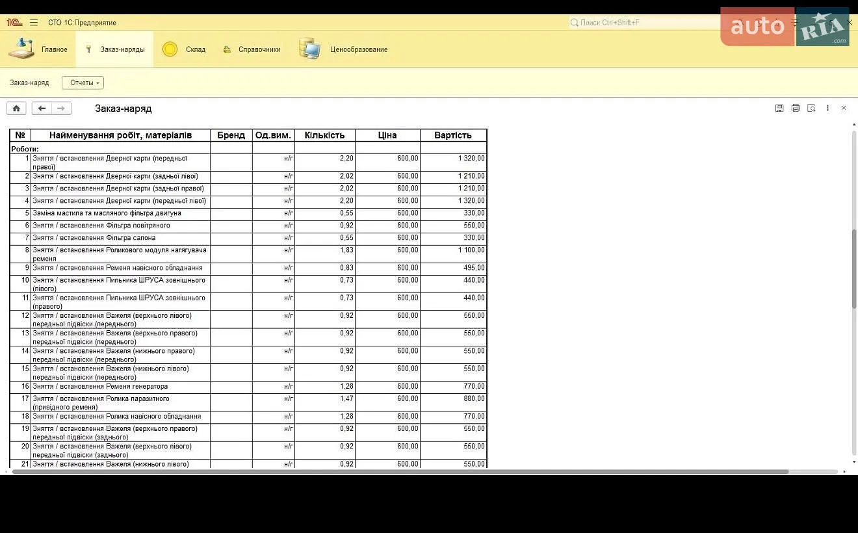Select row Заміна мастила та масляного фільтра двигуна
858x533 pixels.
(x=248, y=214)
